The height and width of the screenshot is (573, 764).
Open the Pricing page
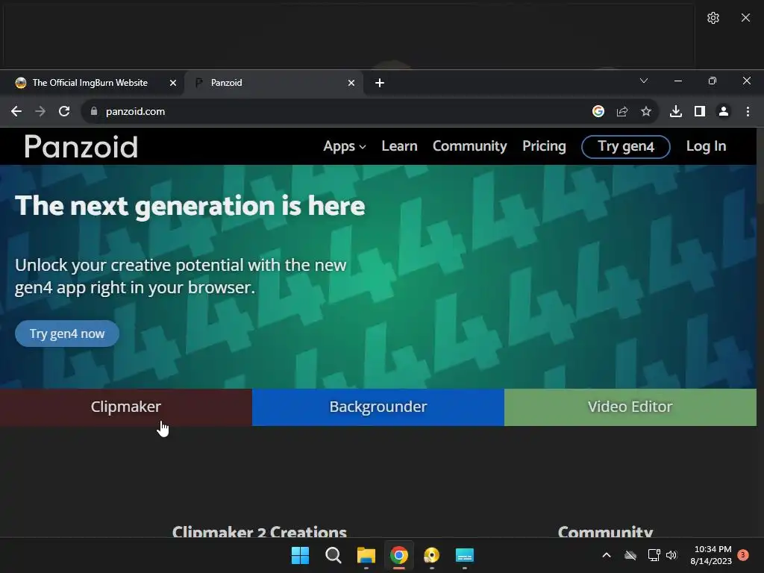coord(544,146)
